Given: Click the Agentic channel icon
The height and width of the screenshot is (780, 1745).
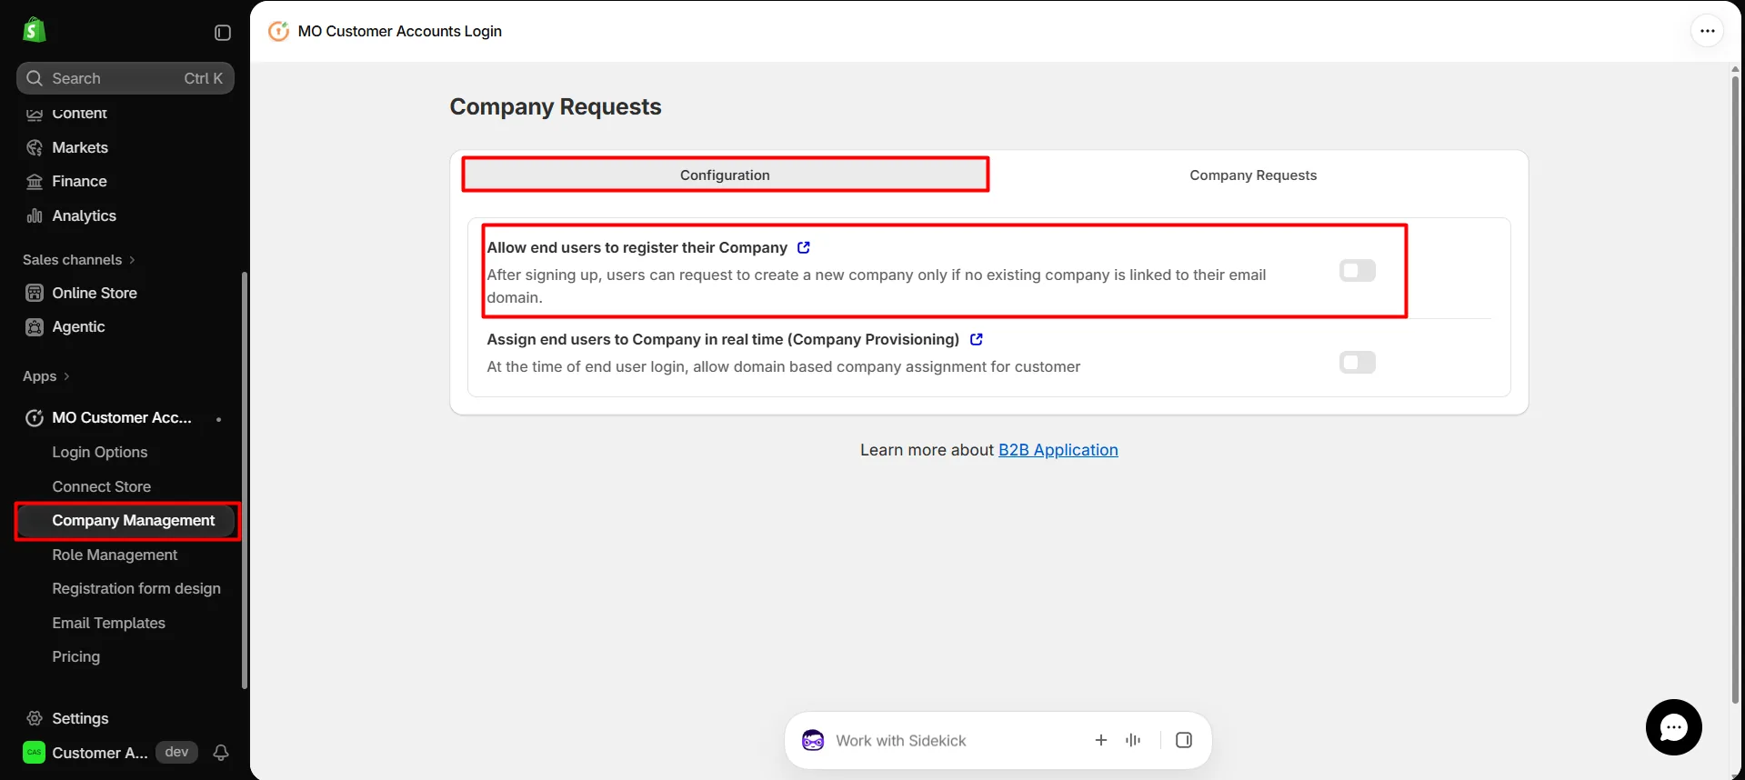Looking at the screenshot, I should (x=35, y=327).
